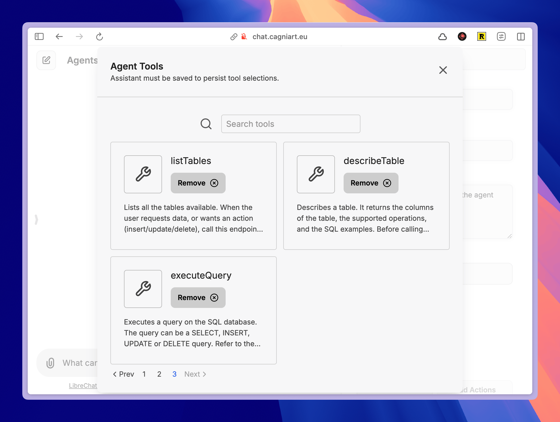Click the describeTable description text
The width and height of the screenshot is (560, 422).
point(365,218)
